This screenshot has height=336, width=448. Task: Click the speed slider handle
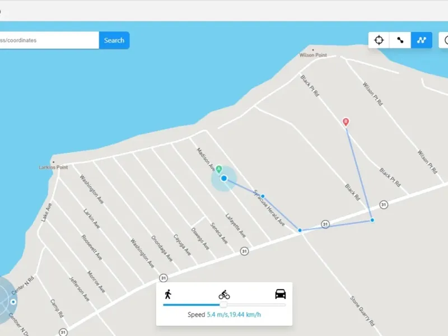(x=223, y=305)
